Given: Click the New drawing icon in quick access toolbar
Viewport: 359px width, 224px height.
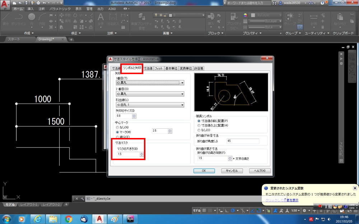Looking at the screenshot, I should click(15, 3).
